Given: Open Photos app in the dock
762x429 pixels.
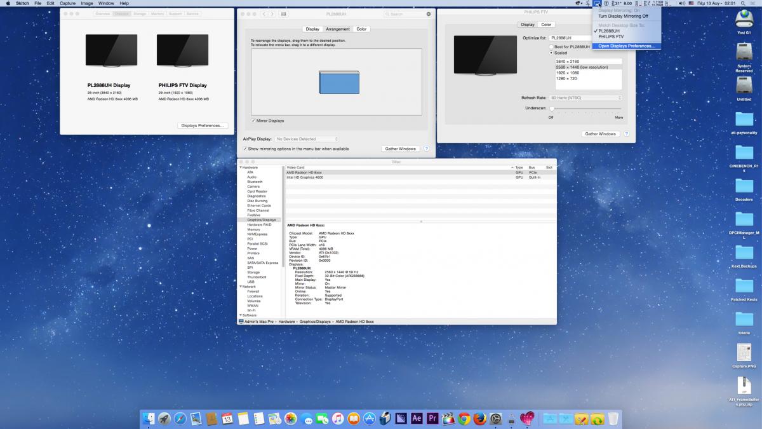Looking at the screenshot, I should (290, 419).
